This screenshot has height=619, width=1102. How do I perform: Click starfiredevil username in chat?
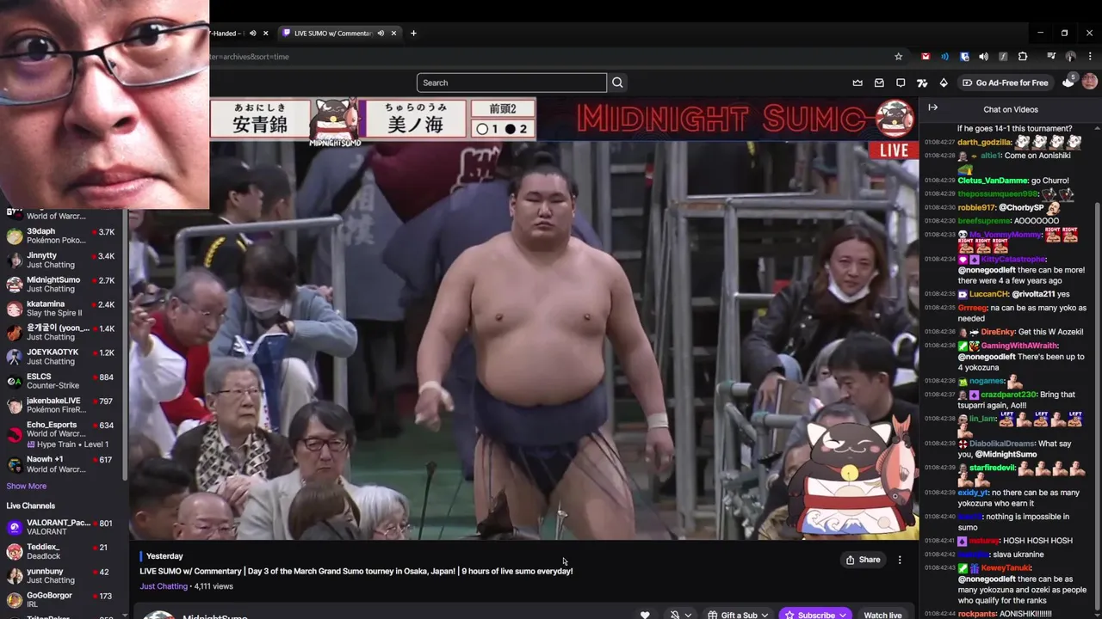(993, 468)
